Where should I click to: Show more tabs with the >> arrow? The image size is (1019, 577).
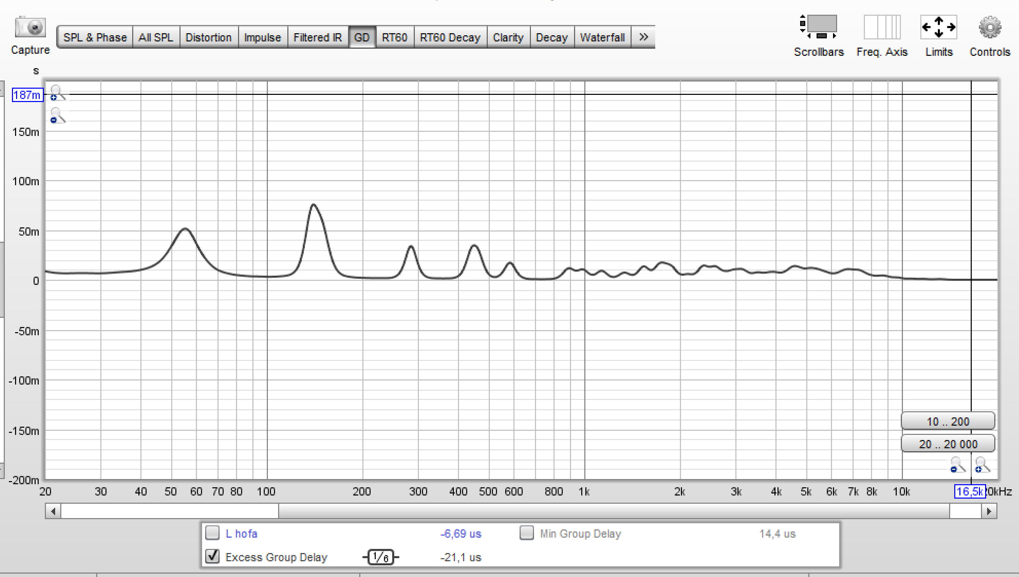click(x=643, y=37)
